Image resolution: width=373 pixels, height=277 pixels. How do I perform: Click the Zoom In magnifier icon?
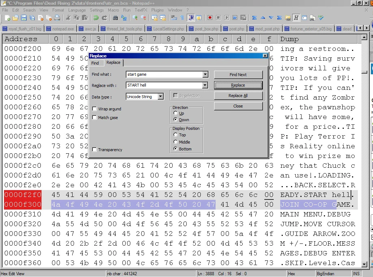point(135,18)
